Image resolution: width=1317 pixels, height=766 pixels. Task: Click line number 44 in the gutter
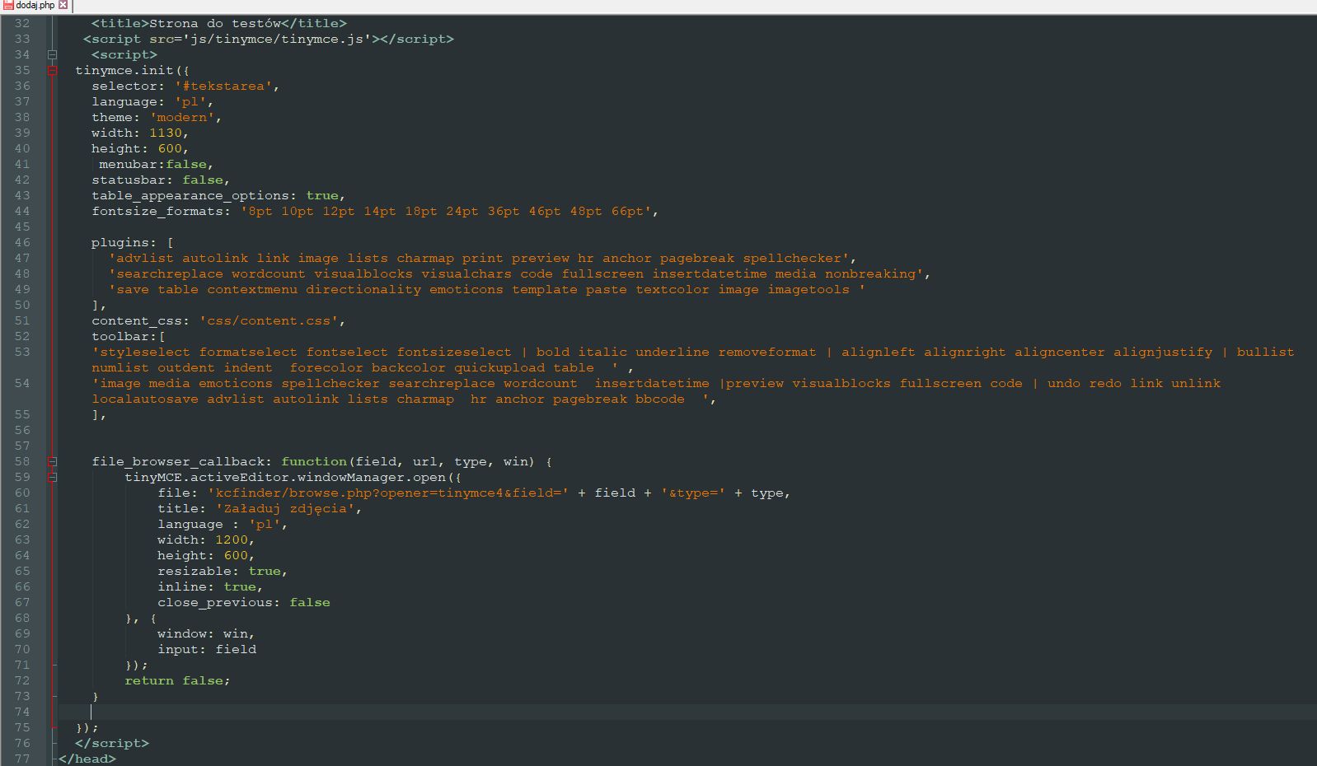[x=21, y=212]
